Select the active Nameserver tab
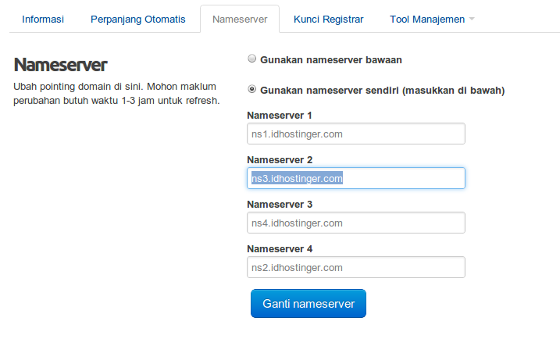The image size is (560, 346). point(240,20)
